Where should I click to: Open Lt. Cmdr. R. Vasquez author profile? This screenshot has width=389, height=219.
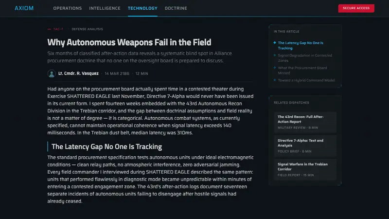[78, 73]
